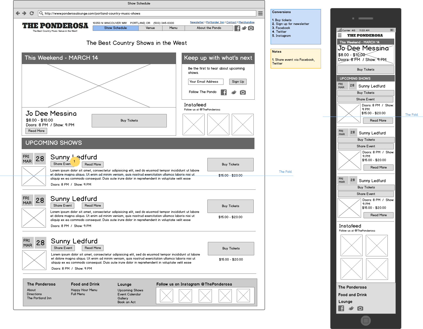Open the Book an Act footer link

pyautogui.click(x=126, y=302)
